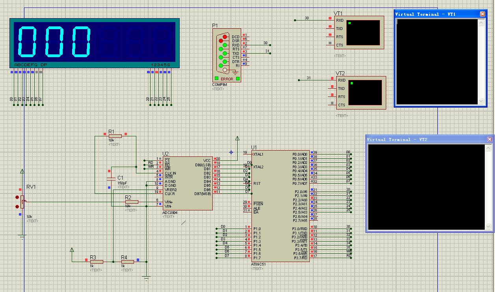Select resistor R3 symbol
495x292 pixels.
point(96,262)
